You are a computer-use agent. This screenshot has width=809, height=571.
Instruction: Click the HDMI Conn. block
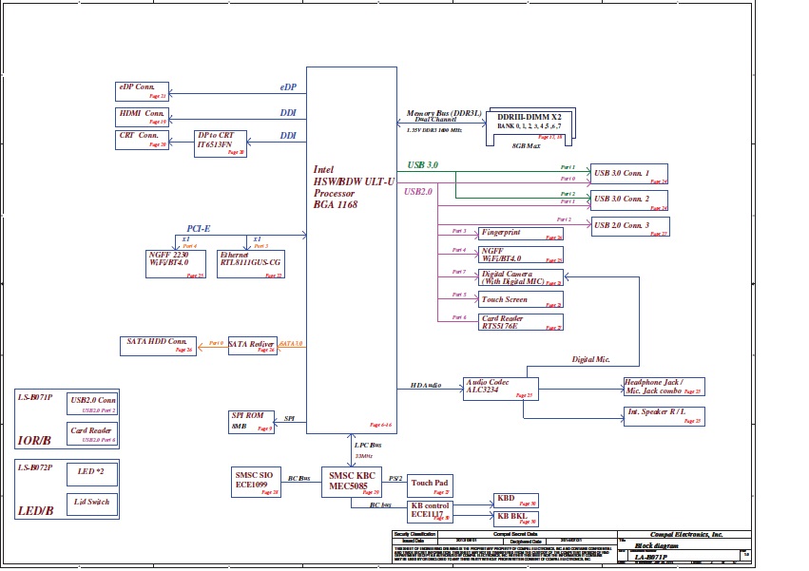point(142,117)
